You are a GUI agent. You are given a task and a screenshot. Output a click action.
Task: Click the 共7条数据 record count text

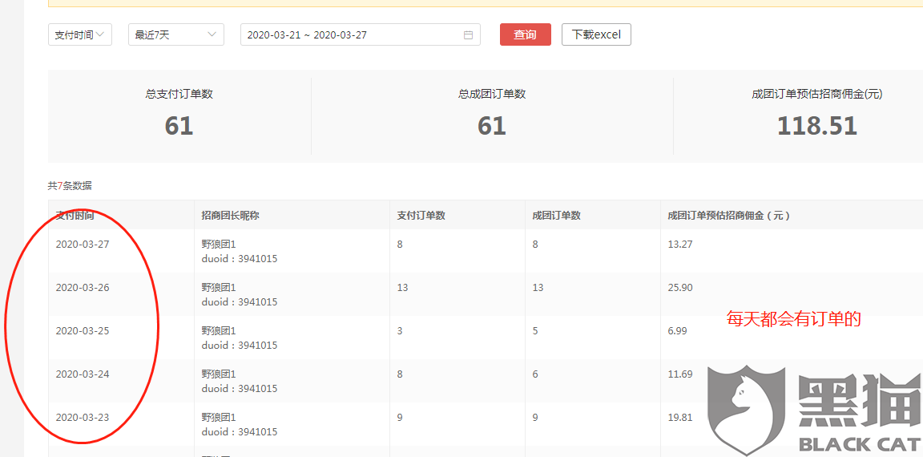(70, 186)
